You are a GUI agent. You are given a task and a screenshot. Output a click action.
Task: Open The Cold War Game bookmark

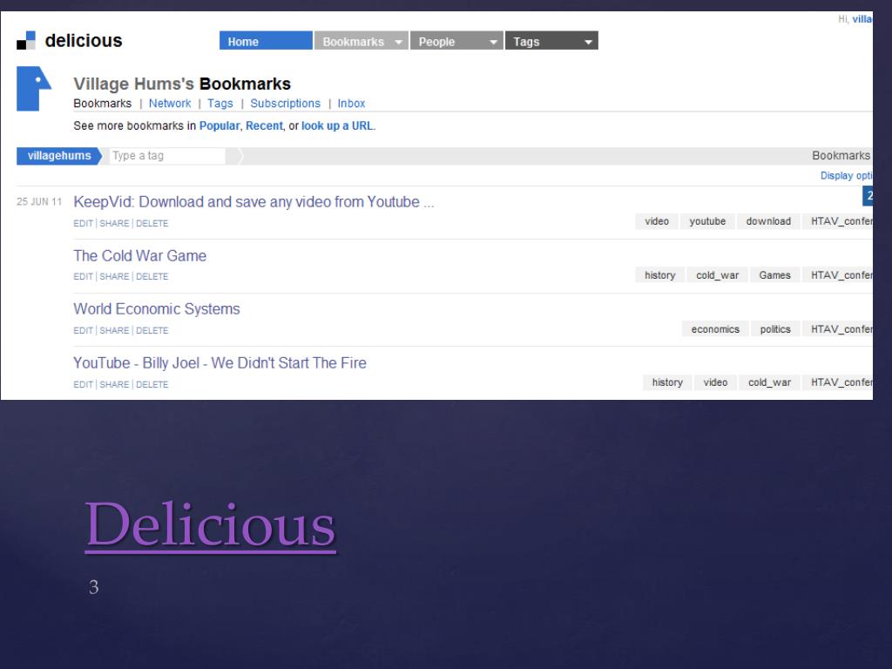pos(140,256)
